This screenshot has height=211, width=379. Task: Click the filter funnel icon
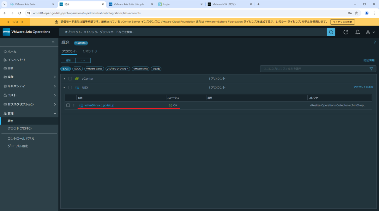tap(371, 69)
